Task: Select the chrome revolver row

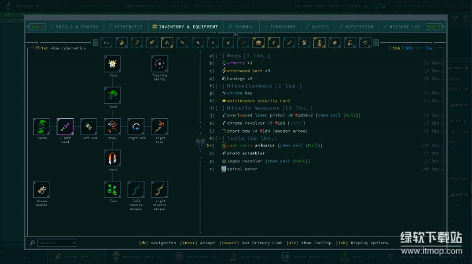Action: [x=327, y=123]
